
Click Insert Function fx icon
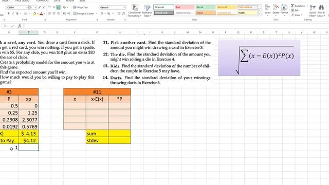(20, 26)
